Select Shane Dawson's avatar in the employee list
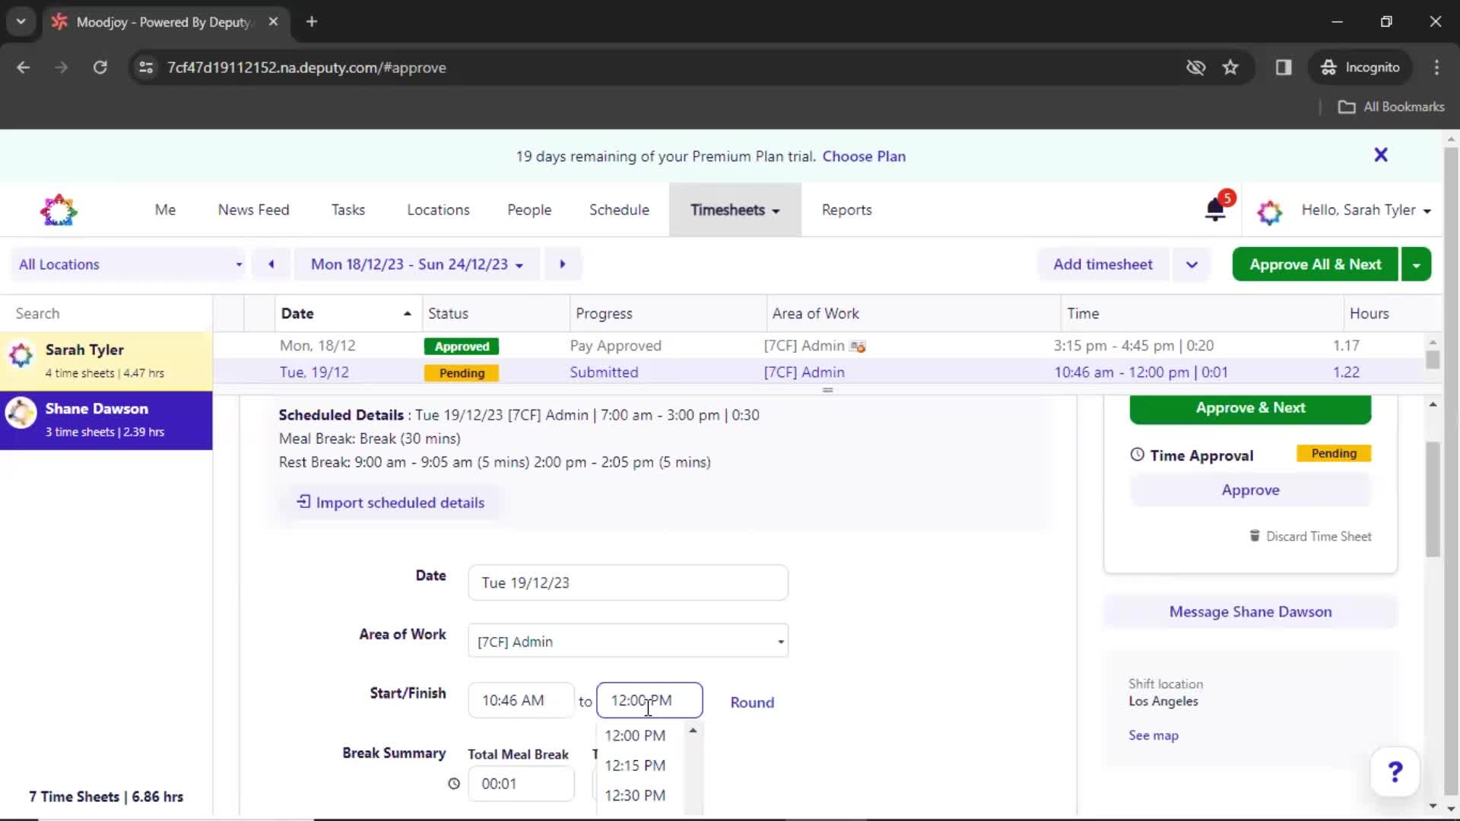 (21, 413)
